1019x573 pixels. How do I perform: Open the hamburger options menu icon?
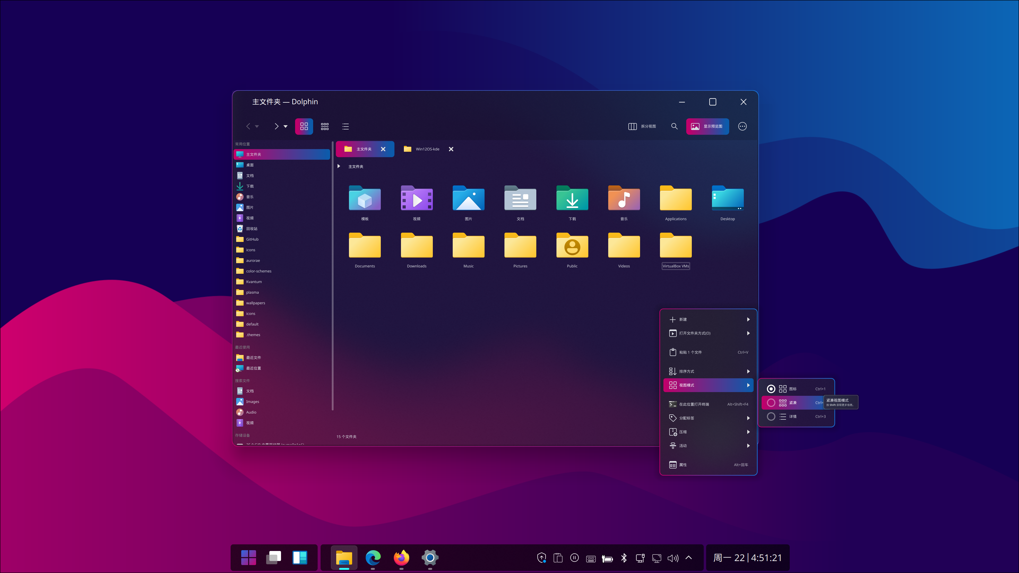coord(742,126)
